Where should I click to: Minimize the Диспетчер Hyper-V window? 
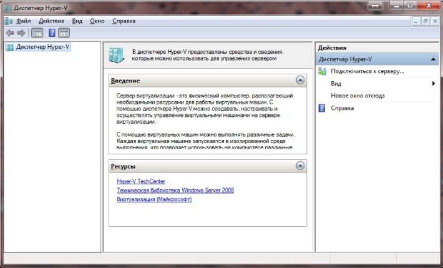[396, 6]
